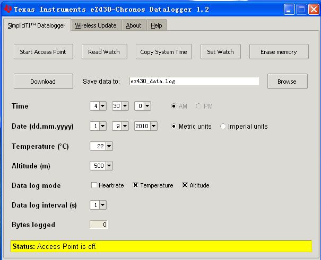Screen dimensions: 321x260
Task: Select the AM radio button
Action: pyautogui.click(x=173, y=106)
